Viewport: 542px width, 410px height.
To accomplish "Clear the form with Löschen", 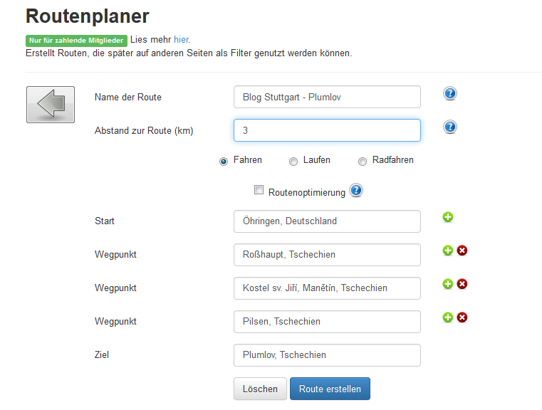I will (x=260, y=389).
